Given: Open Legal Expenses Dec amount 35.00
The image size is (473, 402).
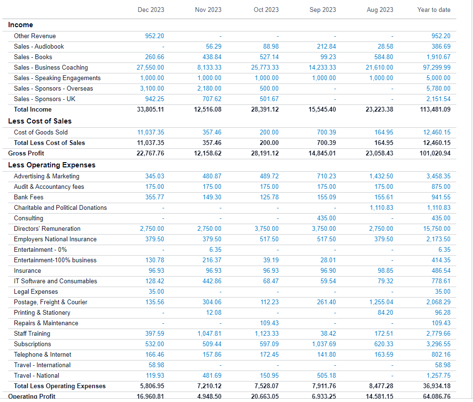Looking at the screenshot, I should tap(156, 292).
